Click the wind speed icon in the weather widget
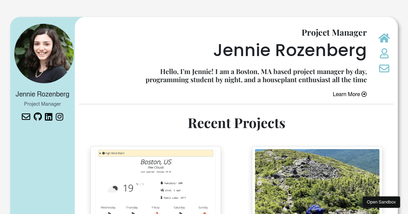The height and width of the screenshot is (214, 408). pos(162,190)
